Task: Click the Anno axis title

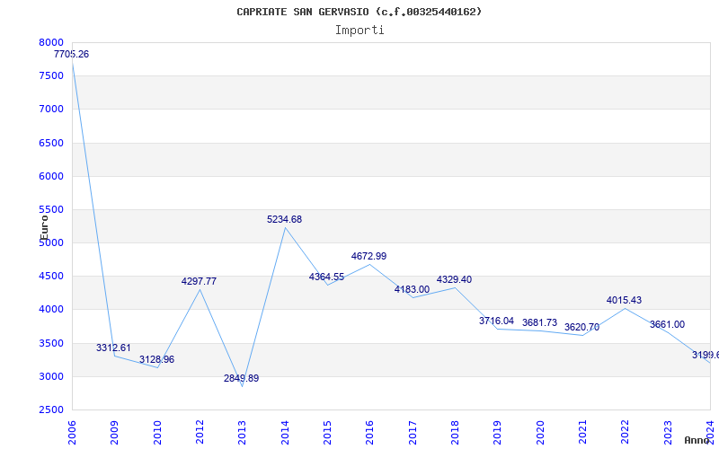Action: point(697,440)
